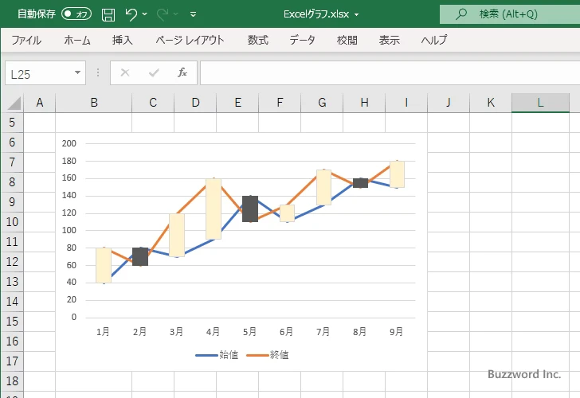Click the Undo arrow icon
580x398 pixels.
(x=131, y=14)
